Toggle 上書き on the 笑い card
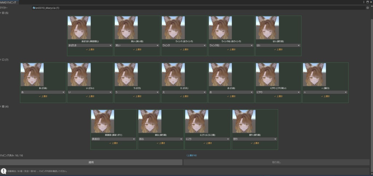Viewport: 373px width, 176px height. 137,50
